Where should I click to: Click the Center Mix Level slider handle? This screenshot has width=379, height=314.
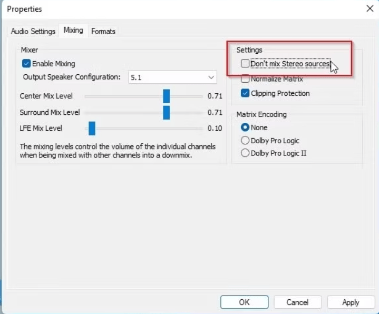[x=166, y=96]
